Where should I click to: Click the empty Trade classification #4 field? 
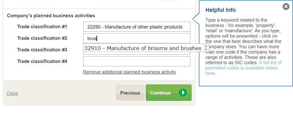tap(137, 61)
